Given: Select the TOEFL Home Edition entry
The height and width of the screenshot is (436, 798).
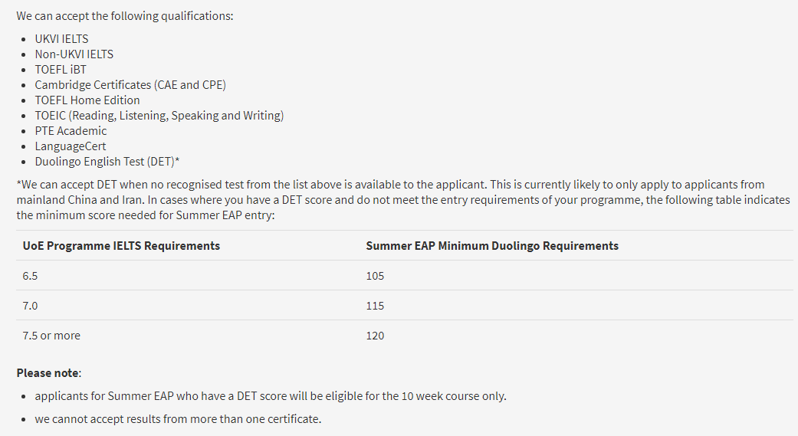Looking at the screenshot, I should [x=87, y=100].
